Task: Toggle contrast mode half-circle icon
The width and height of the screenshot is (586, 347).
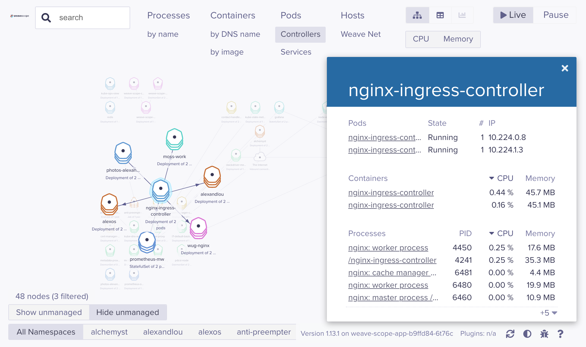Action: [x=527, y=334]
